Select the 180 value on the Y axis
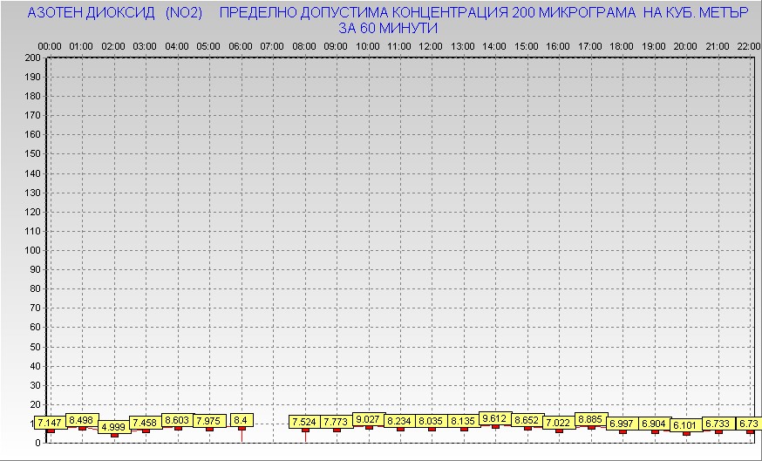Viewport: 762px width, 461px height. click(32, 96)
